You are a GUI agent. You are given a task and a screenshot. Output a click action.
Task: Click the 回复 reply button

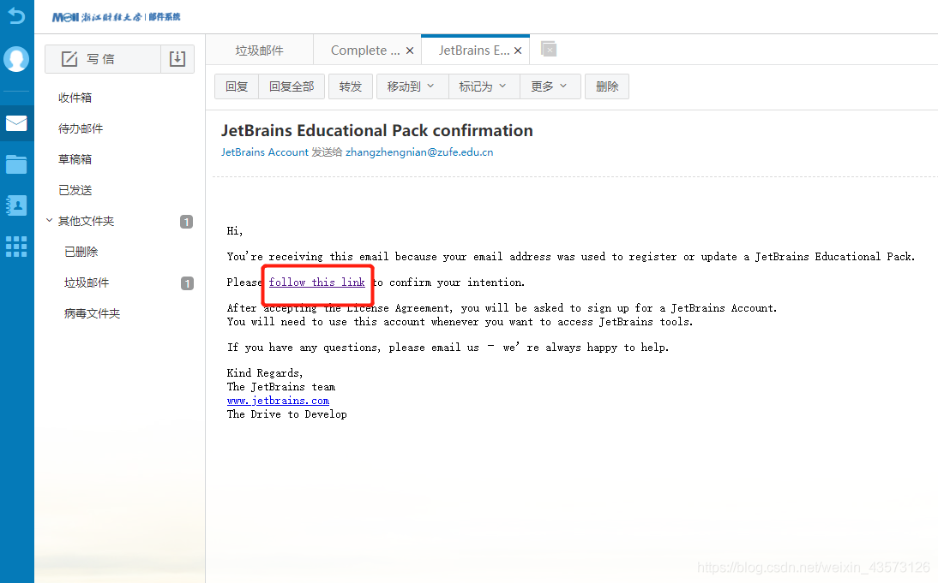pyautogui.click(x=237, y=86)
